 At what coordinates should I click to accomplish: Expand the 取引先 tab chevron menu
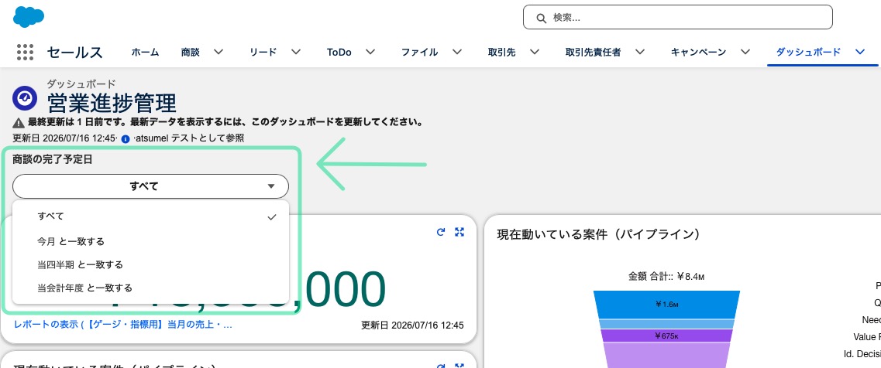(535, 52)
